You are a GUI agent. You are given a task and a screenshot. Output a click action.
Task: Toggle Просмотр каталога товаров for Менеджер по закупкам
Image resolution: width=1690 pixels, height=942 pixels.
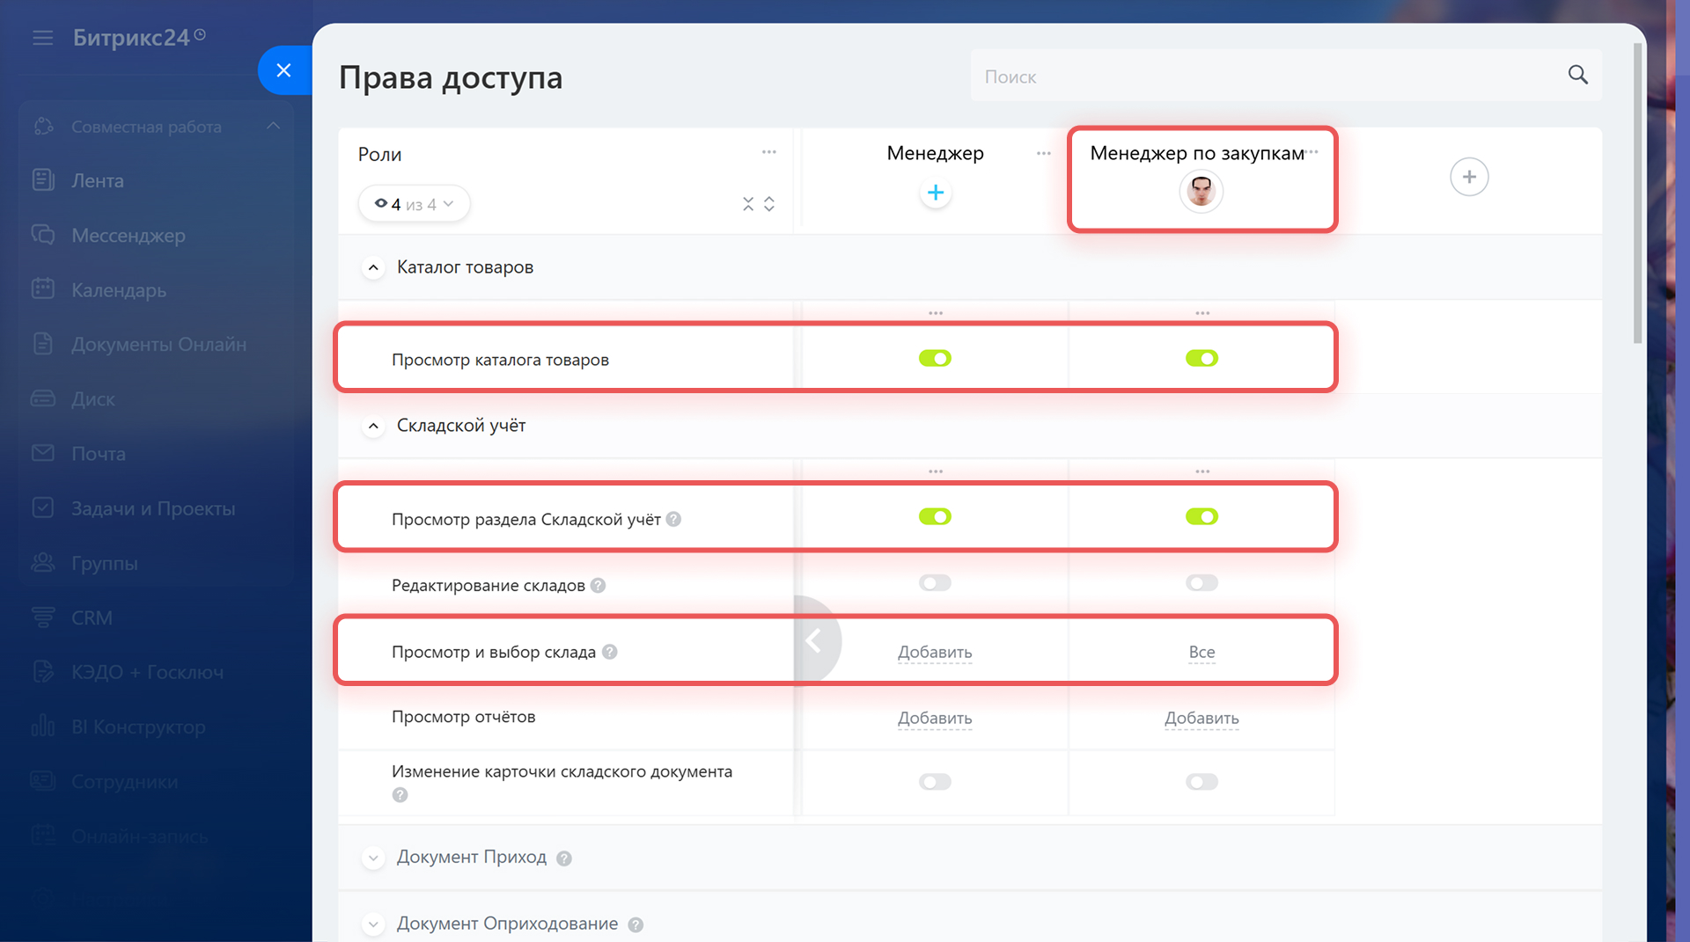coord(1201,358)
